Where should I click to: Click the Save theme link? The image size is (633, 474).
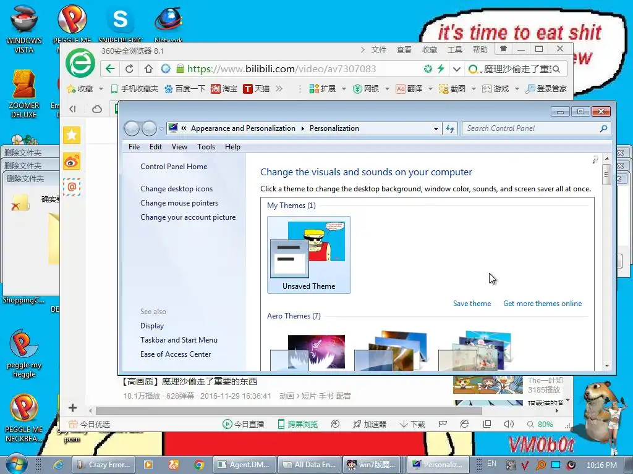tap(472, 304)
